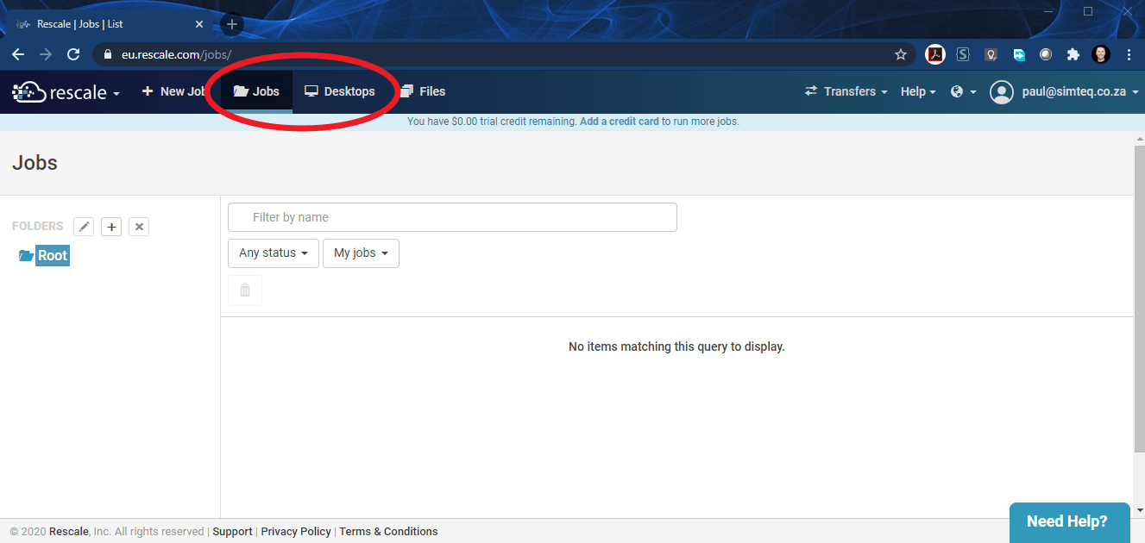Open the globe language dropdown
Viewport: 1145px width, 543px height.
tap(963, 91)
